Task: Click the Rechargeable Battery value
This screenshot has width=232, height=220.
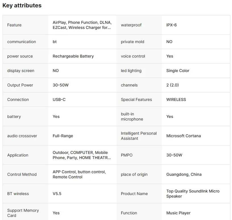Action: click(x=73, y=56)
